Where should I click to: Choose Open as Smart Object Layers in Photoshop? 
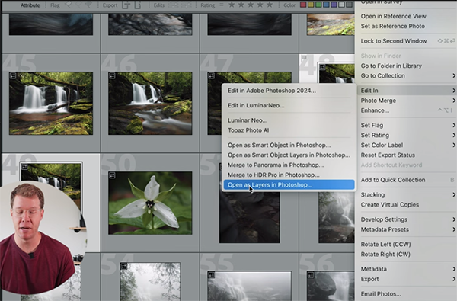pyautogui.click(x=289, y=155)
